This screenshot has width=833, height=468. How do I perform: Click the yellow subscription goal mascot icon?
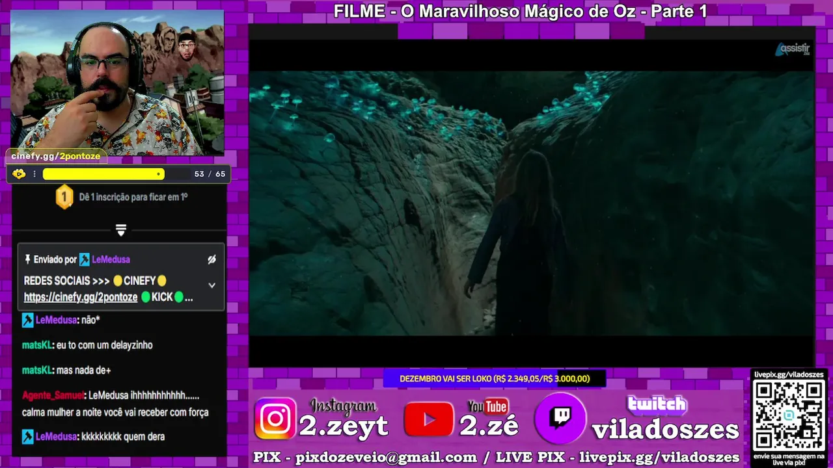[19, 174]
